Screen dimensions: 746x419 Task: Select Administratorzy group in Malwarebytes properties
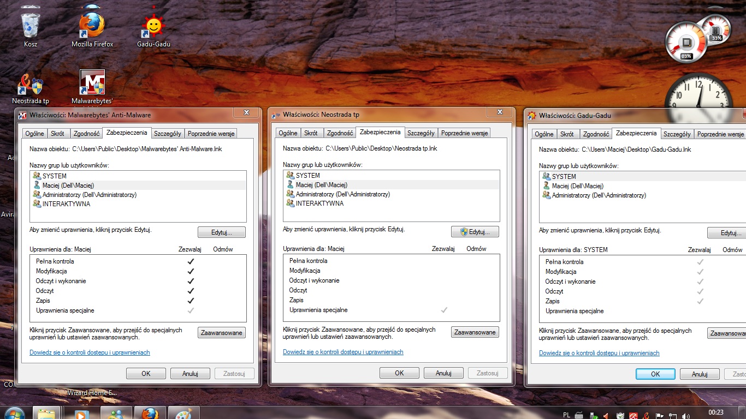click(138, 195)
